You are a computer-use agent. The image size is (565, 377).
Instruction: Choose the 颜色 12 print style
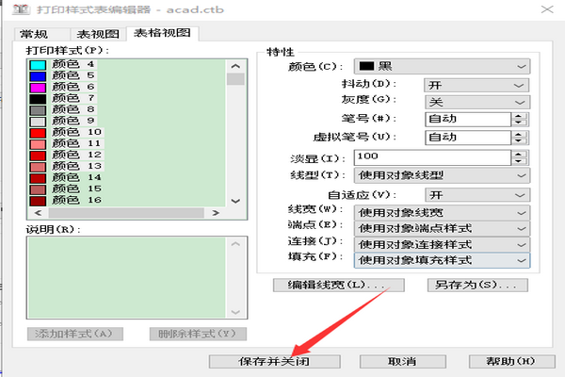coord(67,155)
